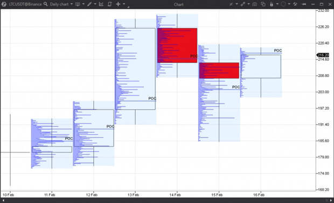Open the indicators chart icon
334x203 pixels.
point(101,4)
